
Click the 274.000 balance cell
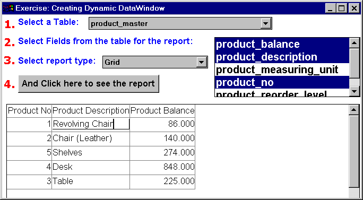pyautogui.click(x=162, y=153)
